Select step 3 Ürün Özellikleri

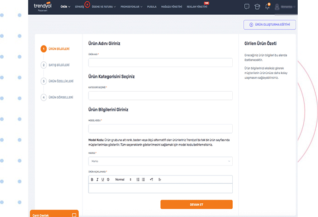pyautogui.click(x=57, y=81)
